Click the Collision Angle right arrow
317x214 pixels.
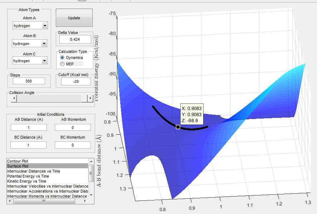coord(91,98)
